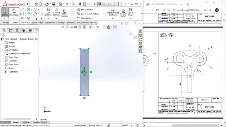Select the Sketch Fillet tool
226x127 pixels.
tap(35, 18)
